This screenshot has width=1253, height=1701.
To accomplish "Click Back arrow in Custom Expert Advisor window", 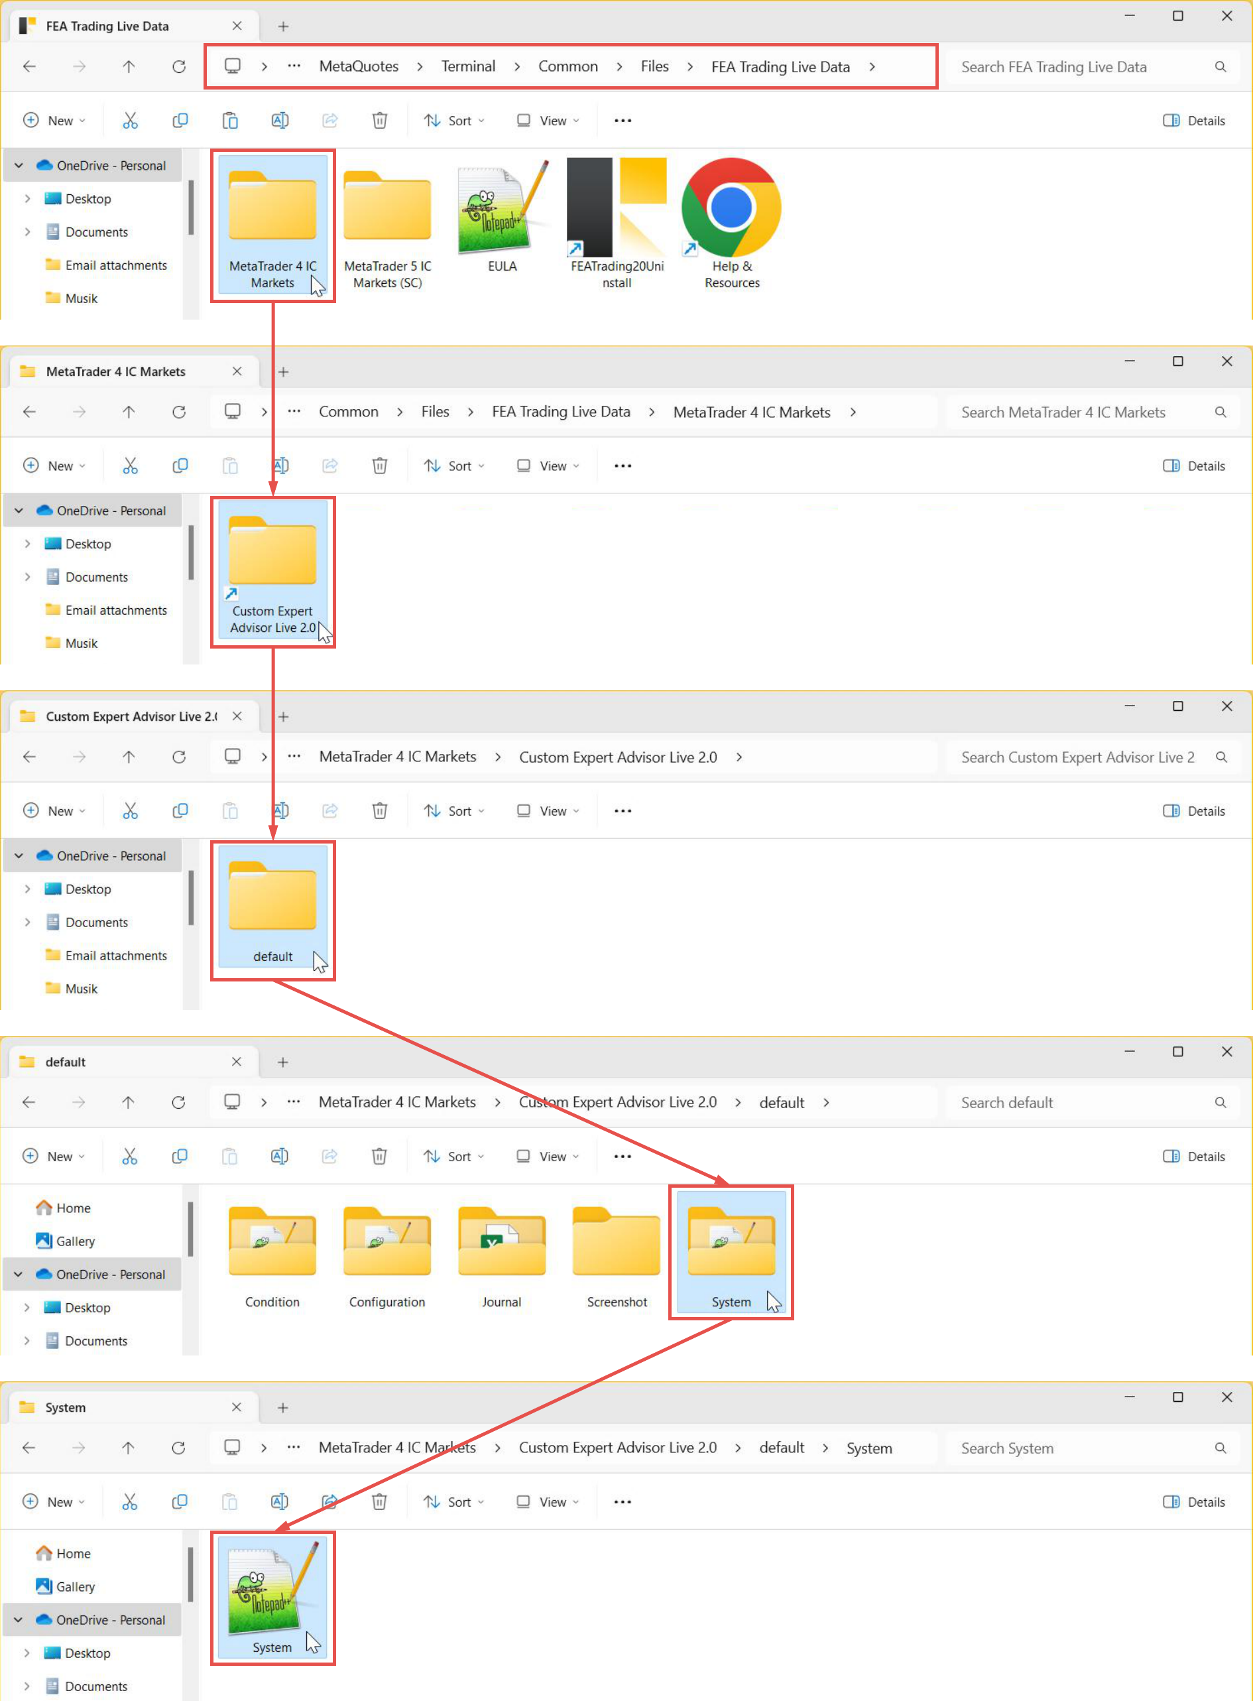I will pyautogui.click(x=30, y=757).
